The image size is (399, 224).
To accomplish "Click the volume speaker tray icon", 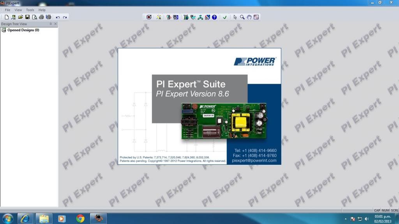I will pyautogui.click(x=367, y=219).
